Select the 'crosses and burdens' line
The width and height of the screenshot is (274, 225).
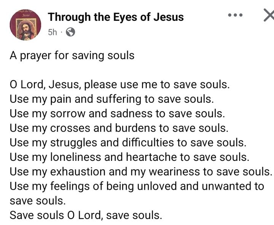click(119, 128)
